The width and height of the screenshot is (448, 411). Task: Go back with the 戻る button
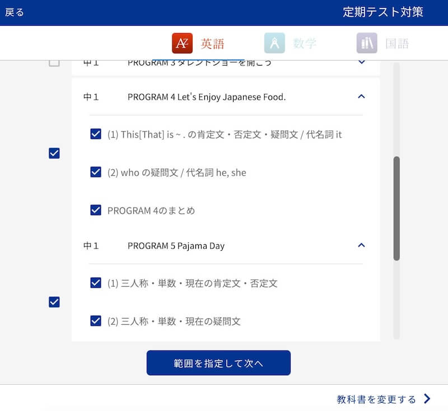(15, 12)
